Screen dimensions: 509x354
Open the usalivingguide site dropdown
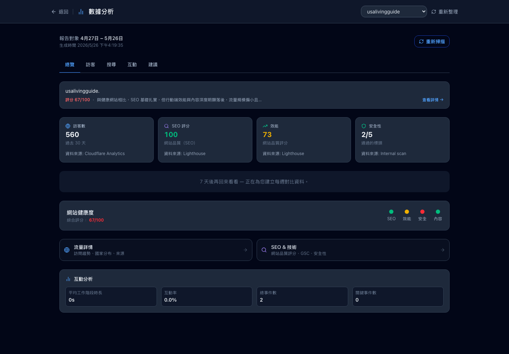click(x=394, y=12)
